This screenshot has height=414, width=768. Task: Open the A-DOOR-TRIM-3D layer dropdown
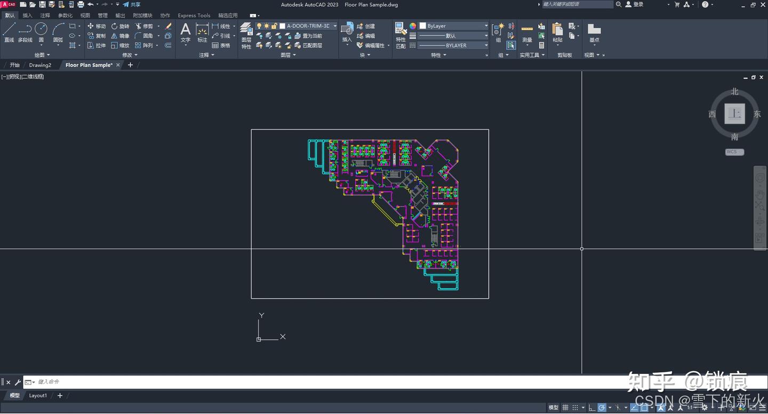pos(335,25)
